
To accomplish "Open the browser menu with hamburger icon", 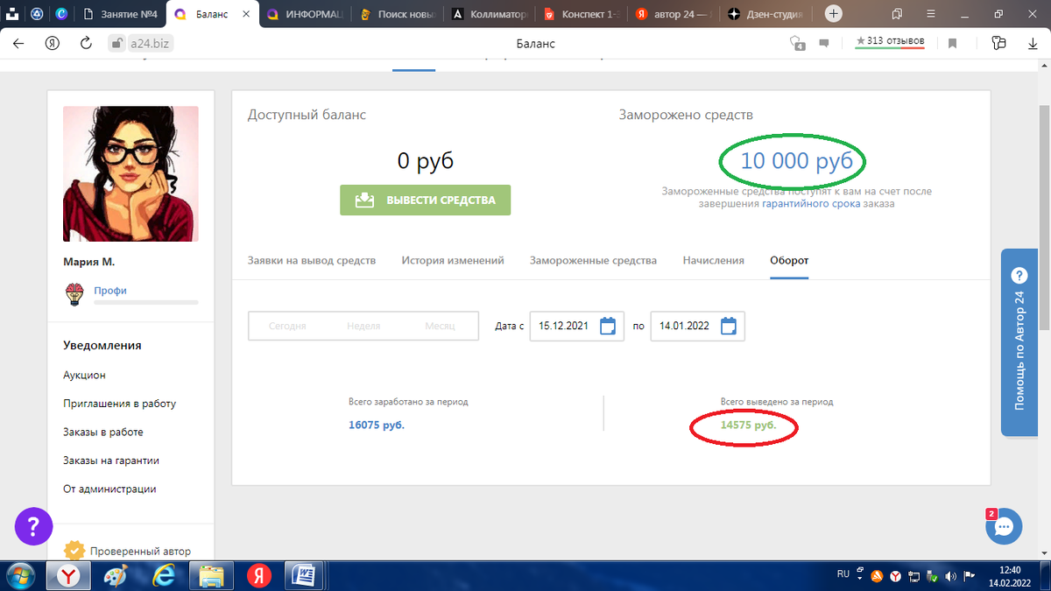I will 930,14.
